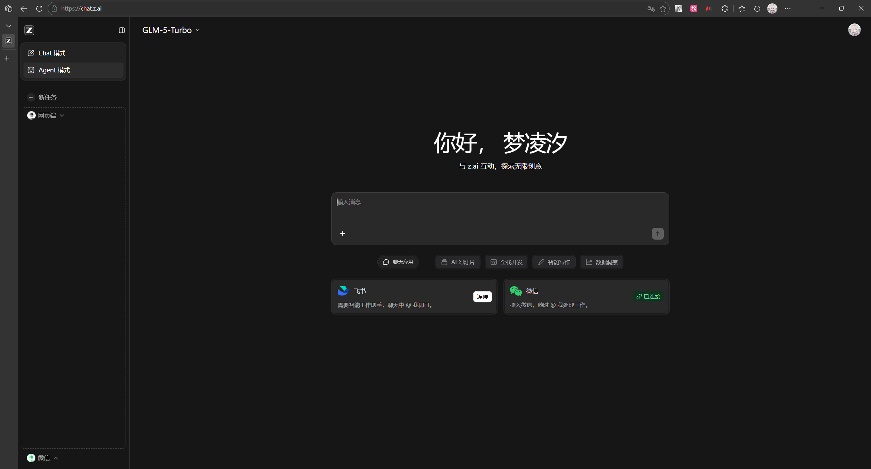Open browser settings three-dots menu
Screen dimensions: 871x469
pyautogui.click(x=788, y=8)
